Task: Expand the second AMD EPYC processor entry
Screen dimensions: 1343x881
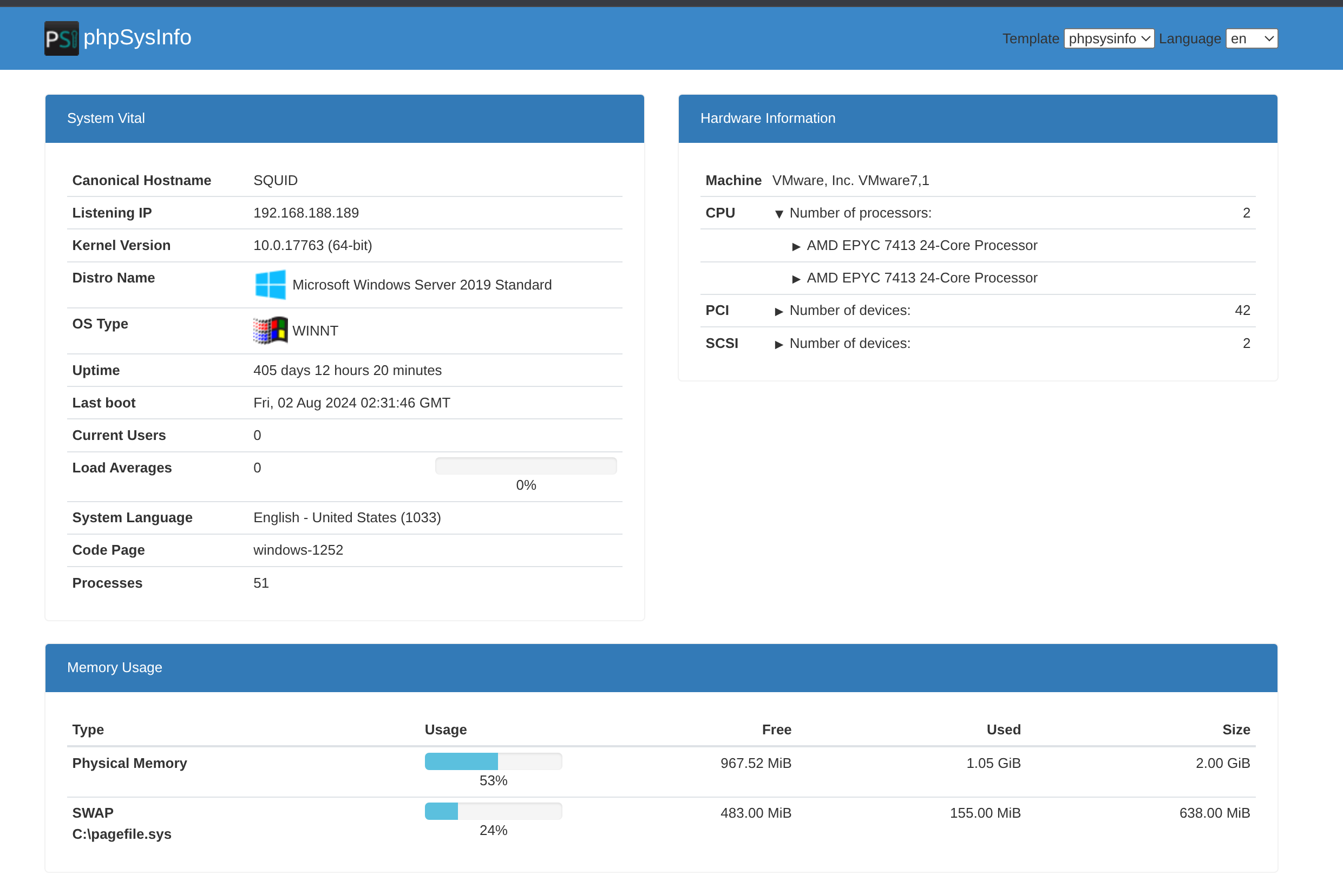Action: (796, 279)
